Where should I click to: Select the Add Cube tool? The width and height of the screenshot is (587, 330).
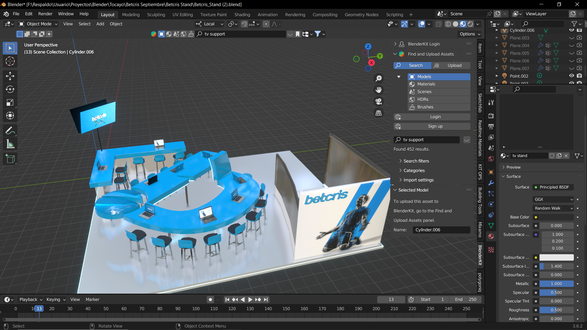[x=10, y=159]
